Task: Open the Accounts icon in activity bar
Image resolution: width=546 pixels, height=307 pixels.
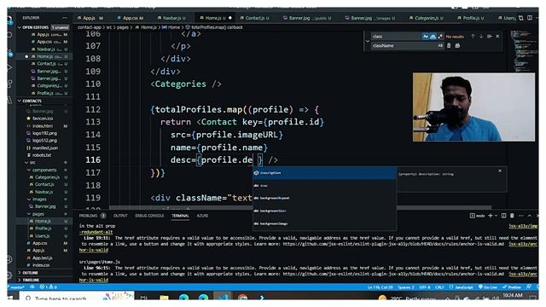Action: 9,259
